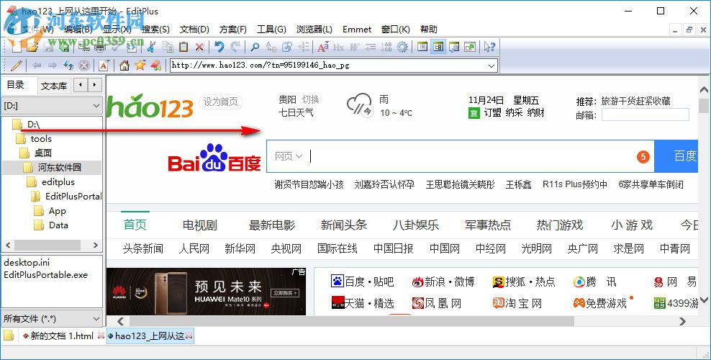Select the Data folder in tree
The width and height of the screenshot is (711, 360).
pos(58,225)
